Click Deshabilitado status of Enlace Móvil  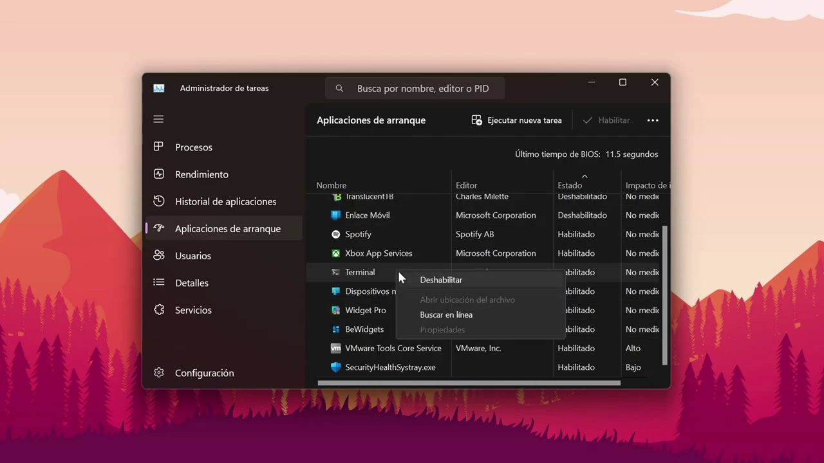pyautogui.click(x=582, y=215)
